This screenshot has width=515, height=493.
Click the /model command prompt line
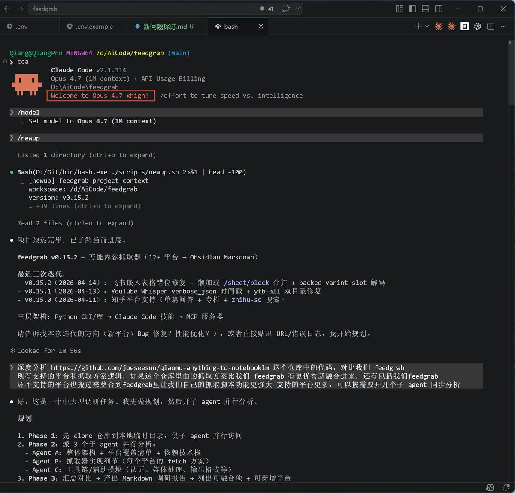246,112
